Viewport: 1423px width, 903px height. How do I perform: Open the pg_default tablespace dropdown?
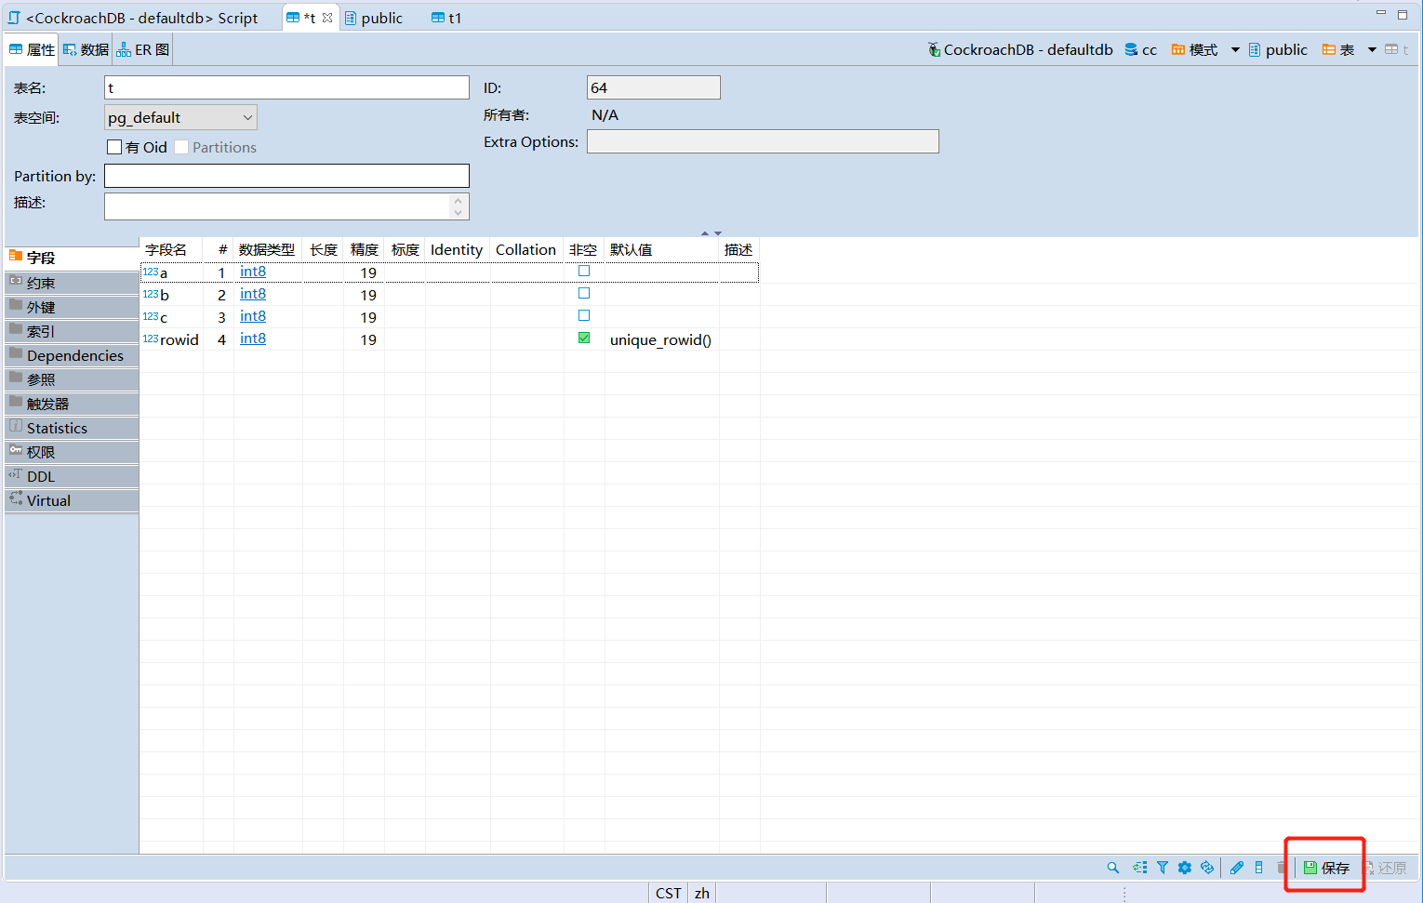pos(180,117)
